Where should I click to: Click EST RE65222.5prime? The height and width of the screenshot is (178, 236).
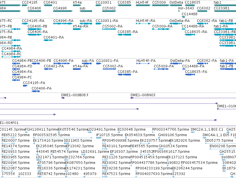click(x=8, y=138)
